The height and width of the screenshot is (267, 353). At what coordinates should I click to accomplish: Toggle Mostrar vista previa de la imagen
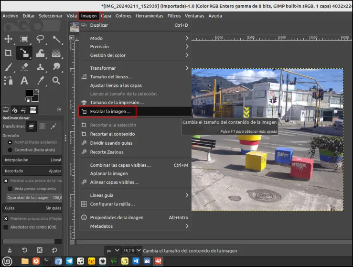(x=6, y=181)
